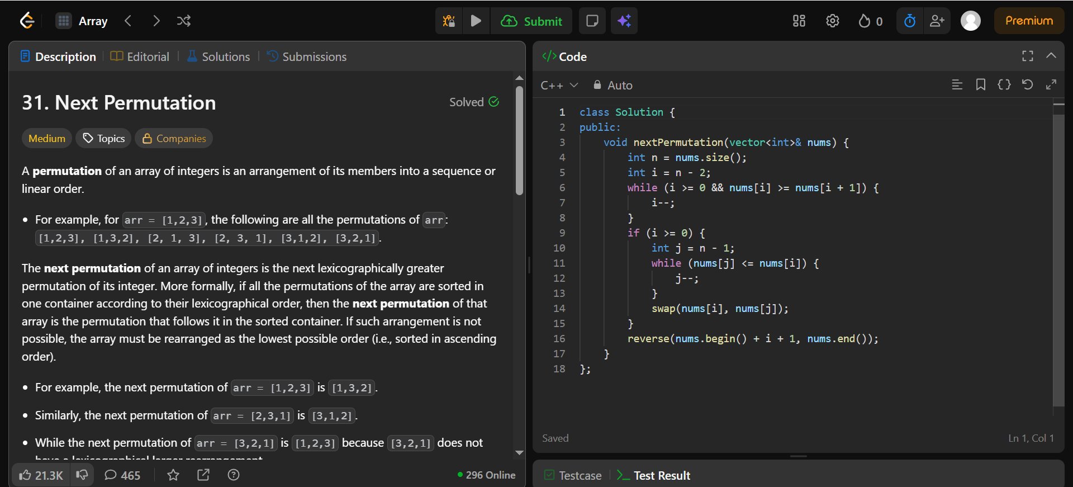Open the C++ language dropdown
This screenshot has width=1073, height=487.
pyautogui.click(x=559, y=86)
